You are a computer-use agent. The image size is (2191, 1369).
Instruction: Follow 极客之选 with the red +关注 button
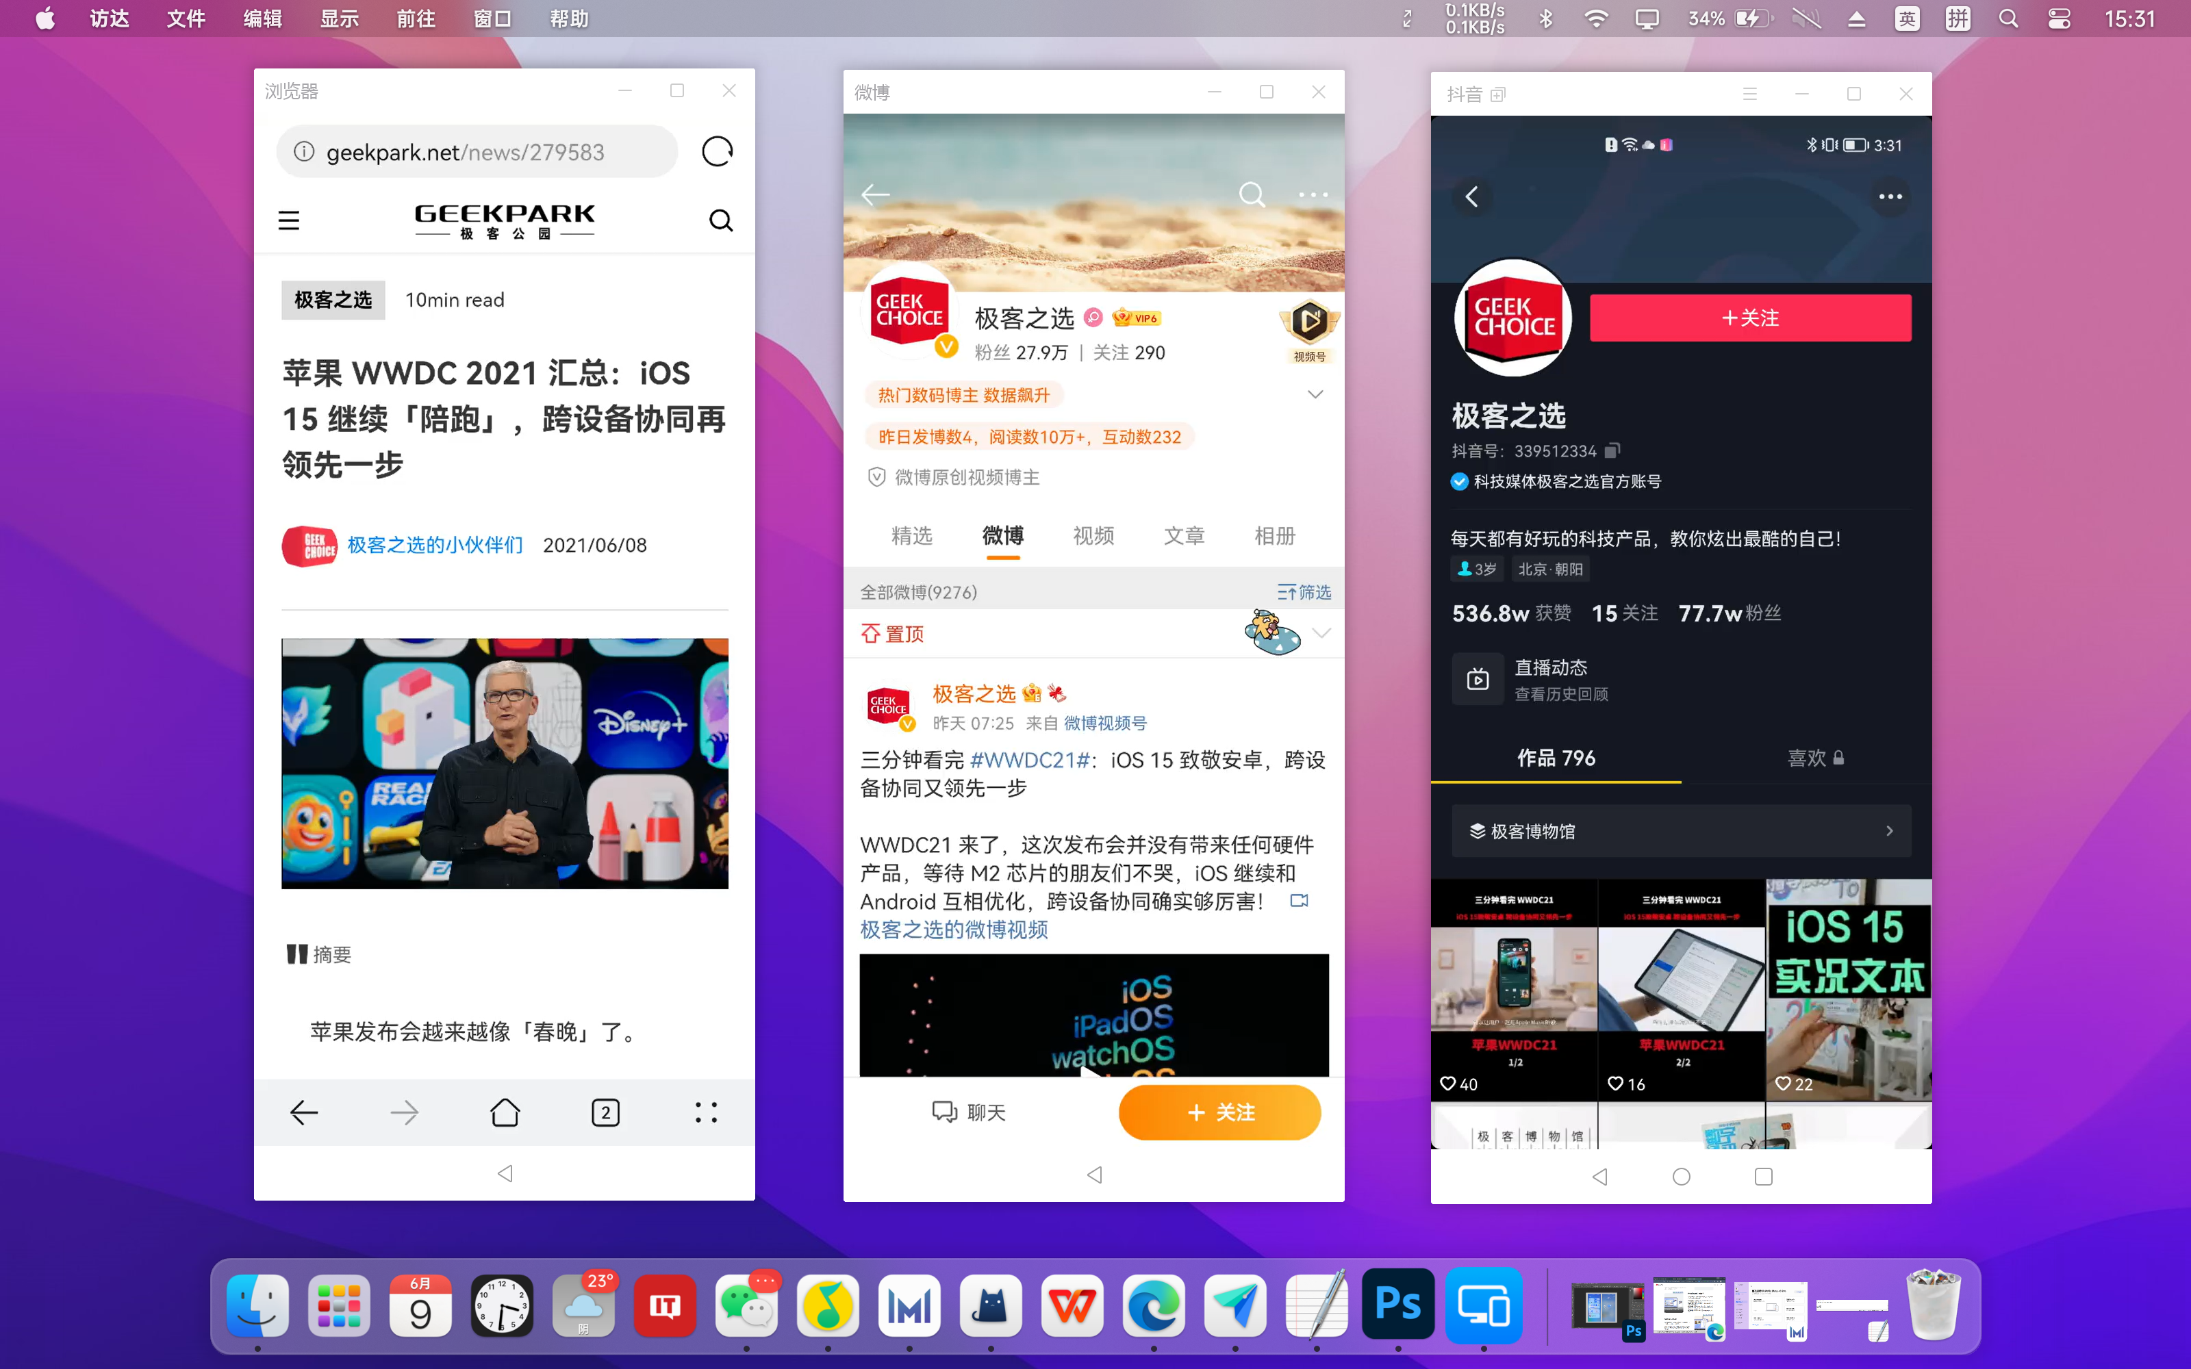click(1750, 318)
